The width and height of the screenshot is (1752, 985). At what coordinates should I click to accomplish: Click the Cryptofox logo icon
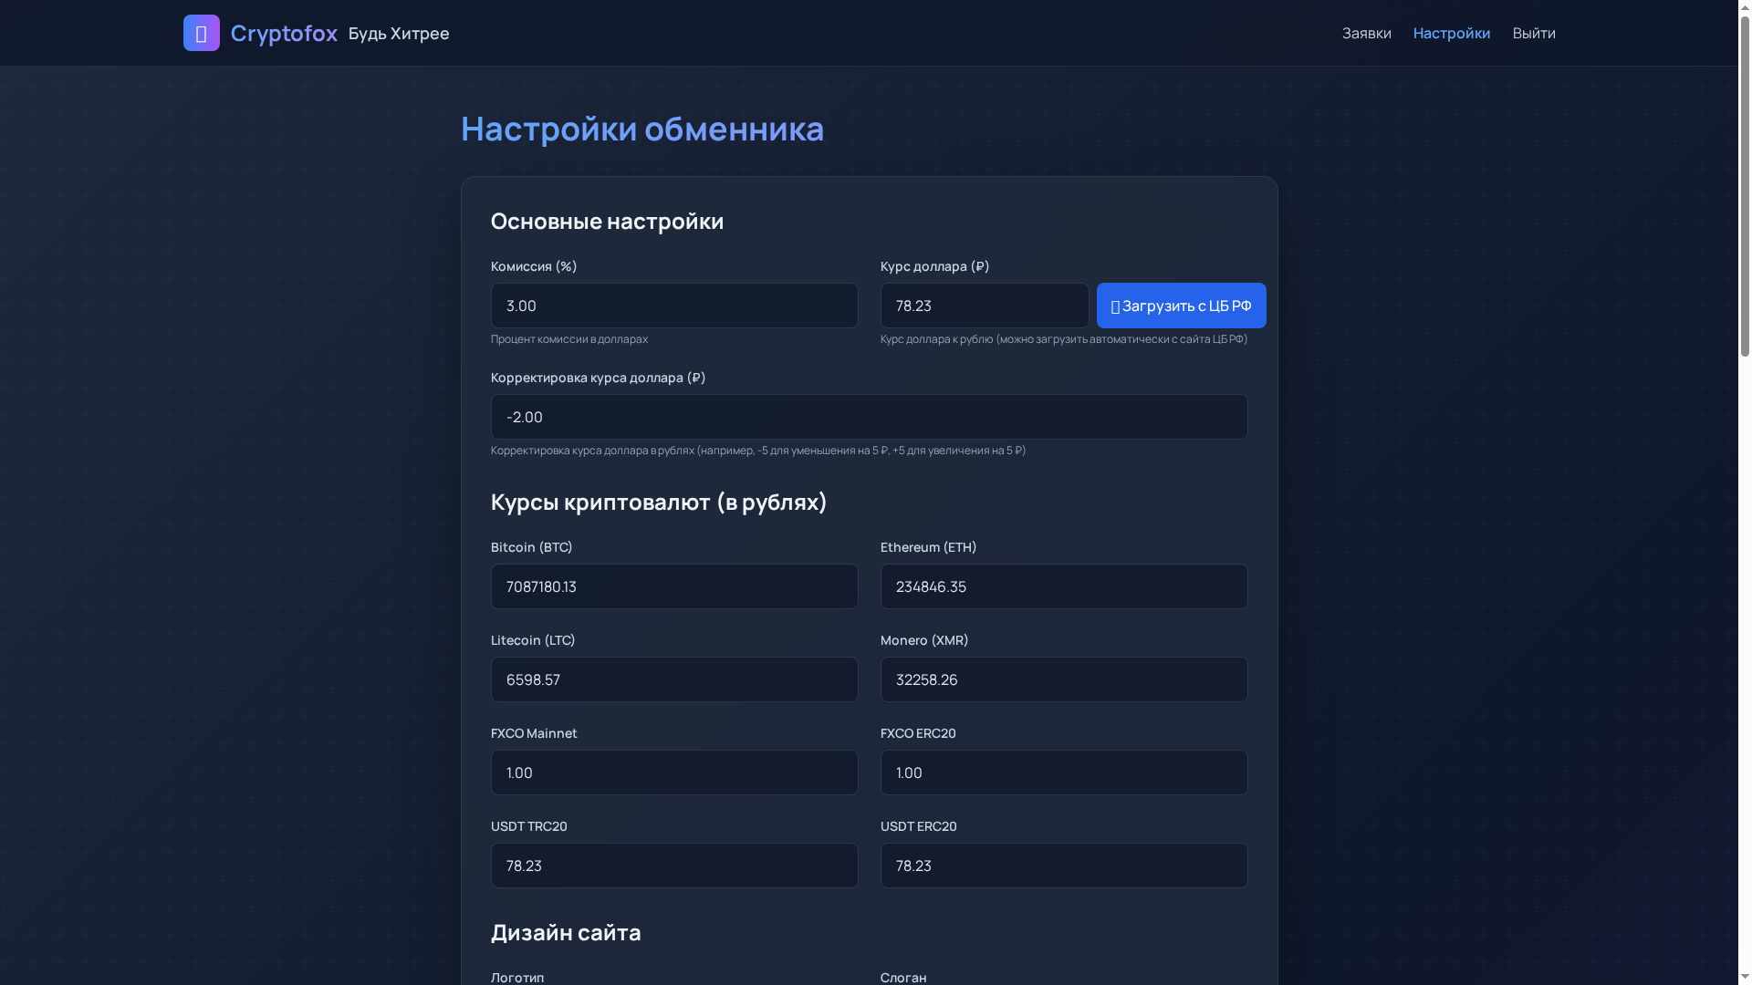(202, 33)
